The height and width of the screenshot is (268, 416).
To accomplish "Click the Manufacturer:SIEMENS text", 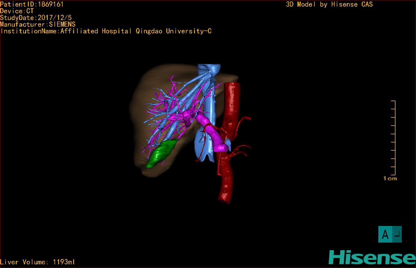I will [38, 24].
